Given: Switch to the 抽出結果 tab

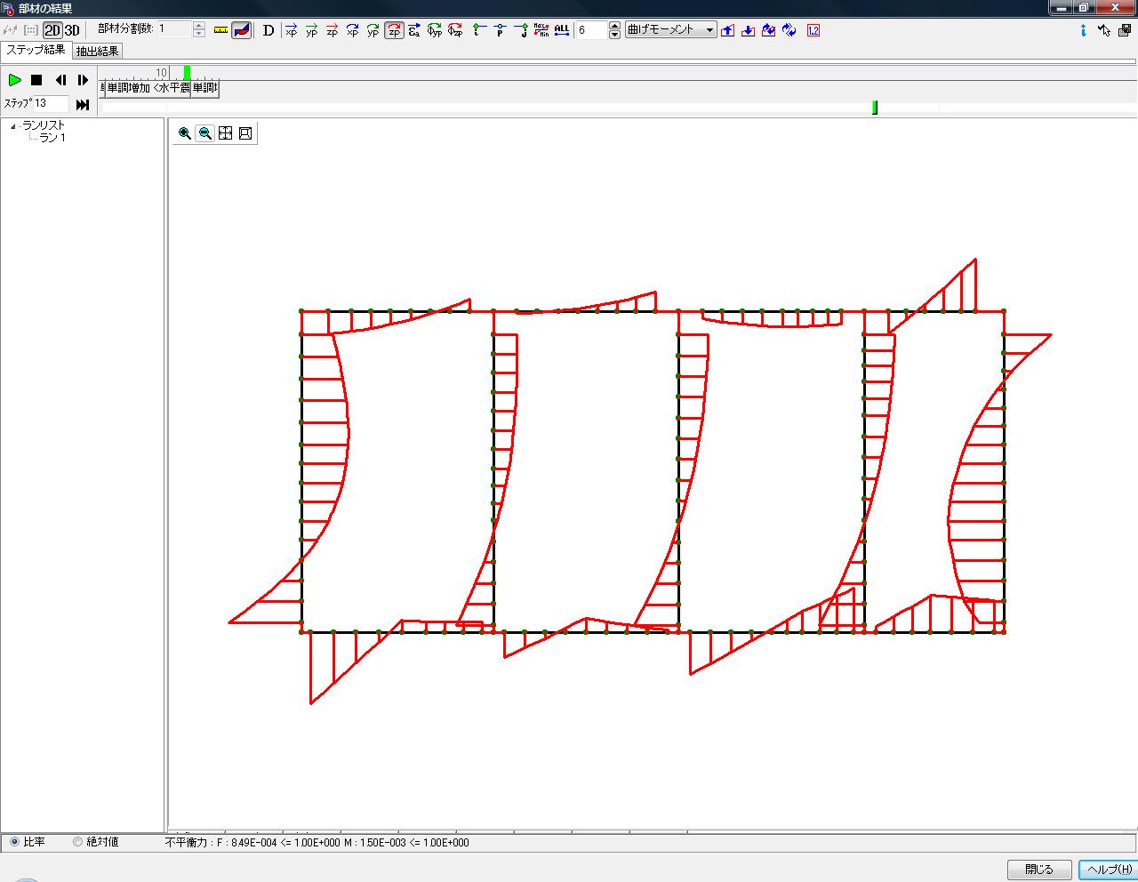Looking at the screenshot, I should 98,52.
